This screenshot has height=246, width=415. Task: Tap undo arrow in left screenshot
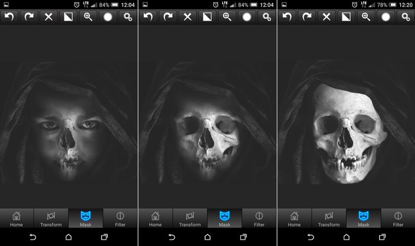(x=9, y=17)
